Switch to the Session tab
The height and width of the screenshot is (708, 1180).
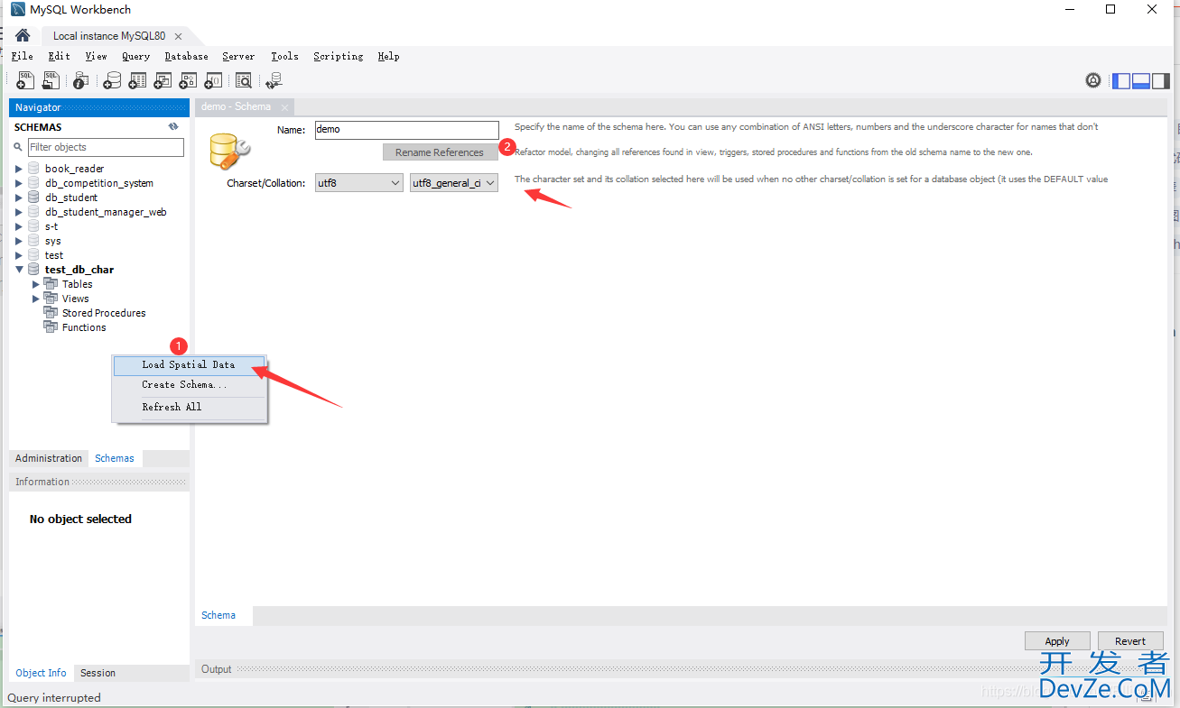pyautogui.click(x=98, y=673)
